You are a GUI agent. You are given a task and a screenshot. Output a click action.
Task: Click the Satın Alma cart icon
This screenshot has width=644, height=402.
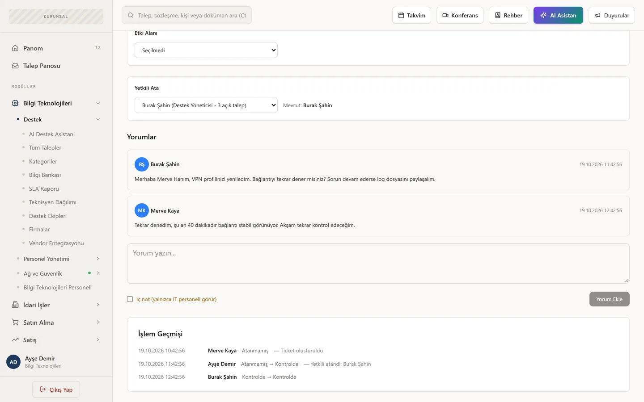click(15, 322)
